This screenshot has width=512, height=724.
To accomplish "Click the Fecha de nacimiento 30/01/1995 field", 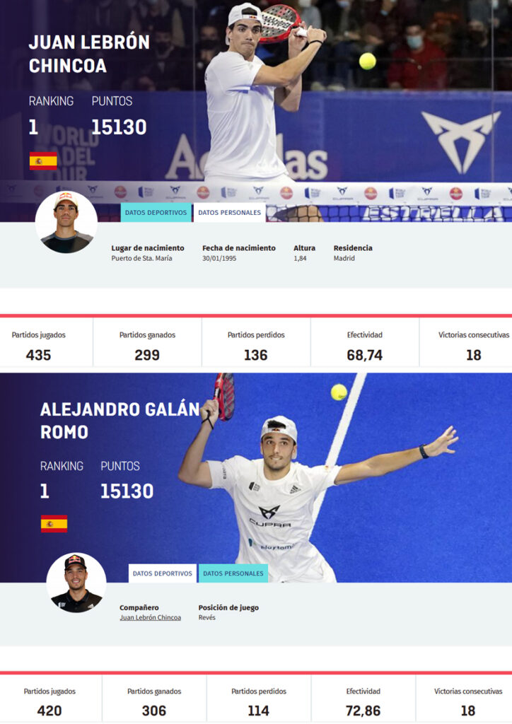I will pyautogui.click(x=239, y=253).
